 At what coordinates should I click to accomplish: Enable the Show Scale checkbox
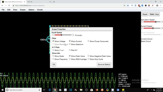tap(53, 56)
